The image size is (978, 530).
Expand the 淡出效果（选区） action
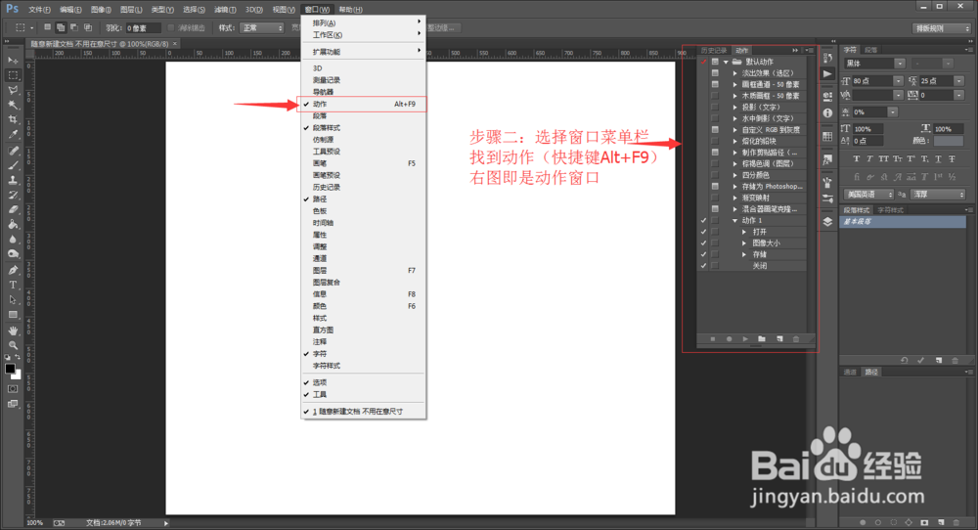(735, 73)
